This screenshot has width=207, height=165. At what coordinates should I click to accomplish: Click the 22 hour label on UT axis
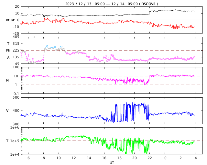click(x=150, y=158)
